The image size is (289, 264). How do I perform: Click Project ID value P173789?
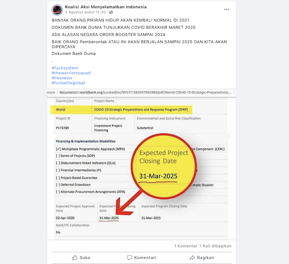coord(62,128)
